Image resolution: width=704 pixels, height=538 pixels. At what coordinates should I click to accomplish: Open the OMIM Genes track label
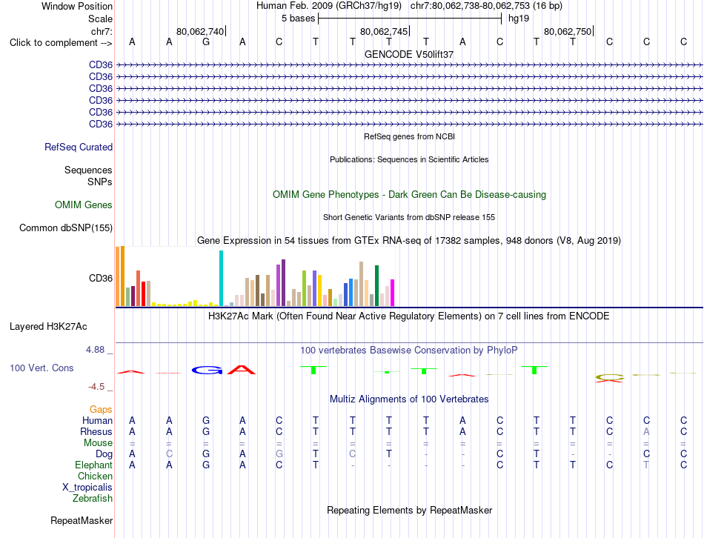(x=84, y=205)
